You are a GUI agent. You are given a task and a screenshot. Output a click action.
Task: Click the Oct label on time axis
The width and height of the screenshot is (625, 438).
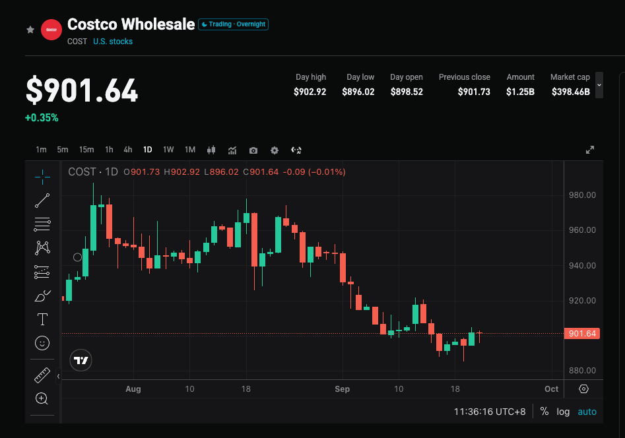tap(552, 389)
